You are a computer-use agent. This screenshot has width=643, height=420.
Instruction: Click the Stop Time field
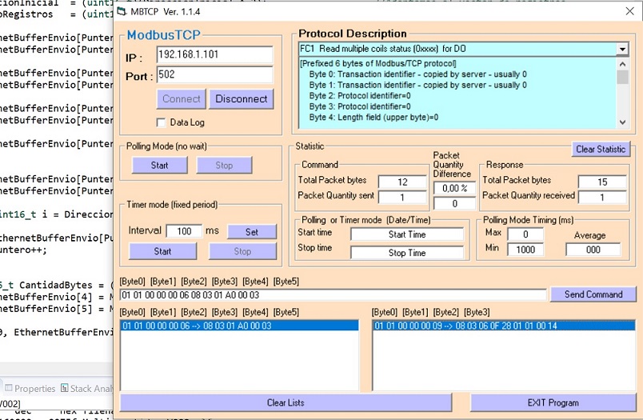(x=407, y=253)
